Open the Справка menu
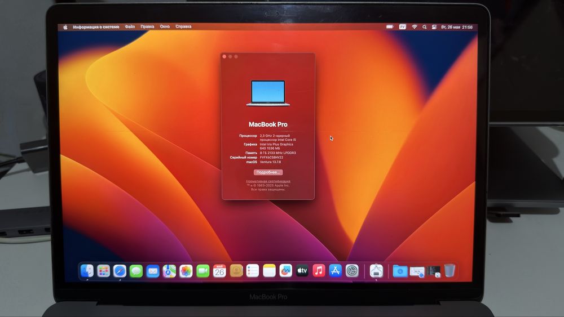Screen dimensions: 564x317 [183, 26]
